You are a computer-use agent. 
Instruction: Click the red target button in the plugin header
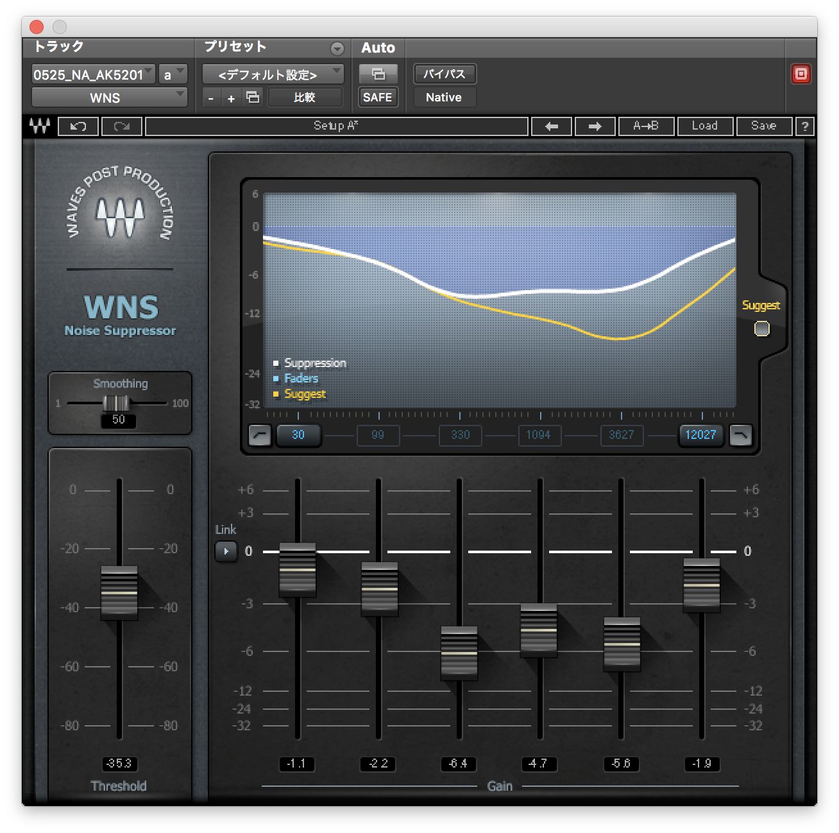click(x=801, y=74)
